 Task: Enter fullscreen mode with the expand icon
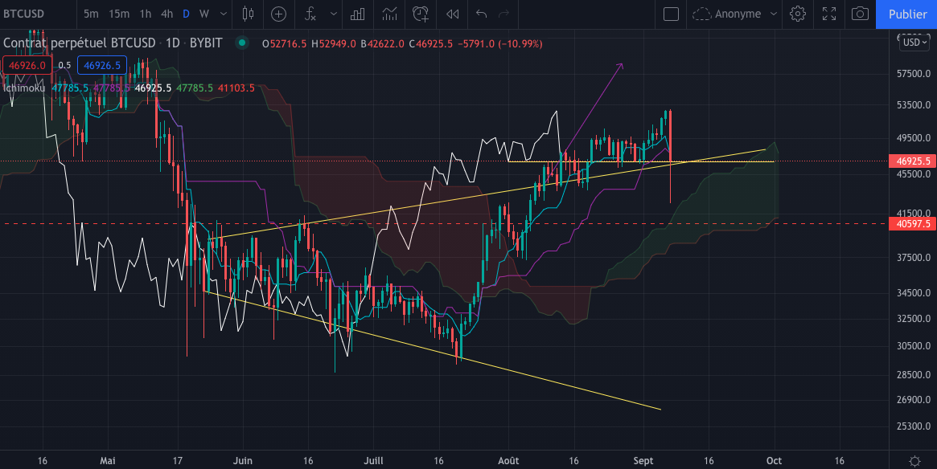[x=828, y=14]
